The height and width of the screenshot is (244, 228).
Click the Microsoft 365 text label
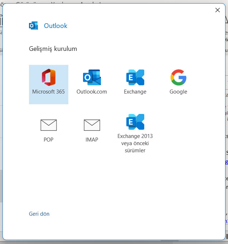48,92
